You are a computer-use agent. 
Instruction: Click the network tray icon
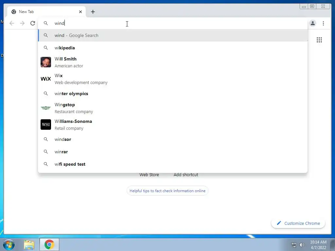(x=294, y=245)
